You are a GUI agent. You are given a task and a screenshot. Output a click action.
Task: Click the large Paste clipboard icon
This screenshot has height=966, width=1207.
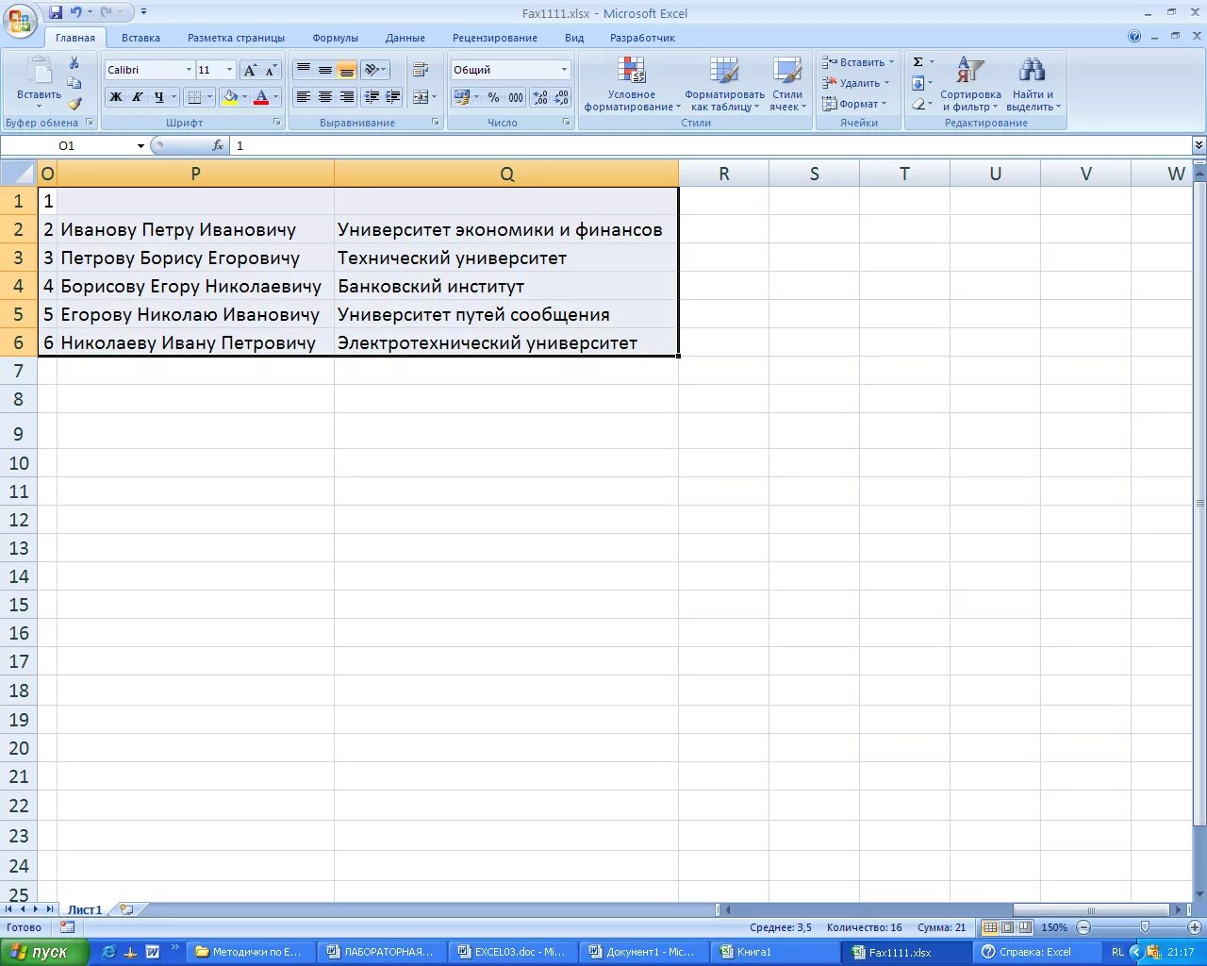(40, 72)
